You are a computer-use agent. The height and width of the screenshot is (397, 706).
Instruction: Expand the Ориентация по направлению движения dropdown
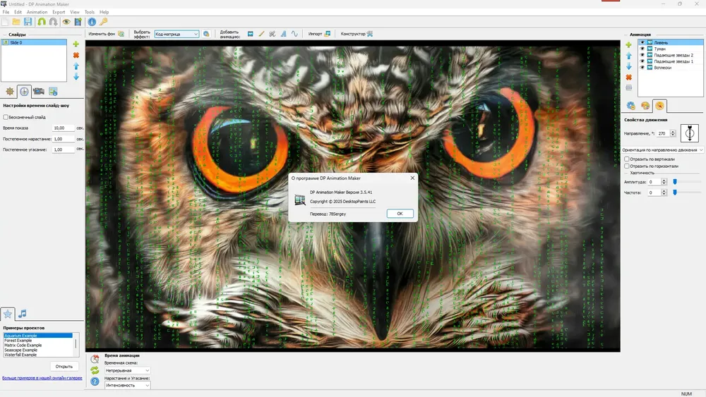(662, 149)
